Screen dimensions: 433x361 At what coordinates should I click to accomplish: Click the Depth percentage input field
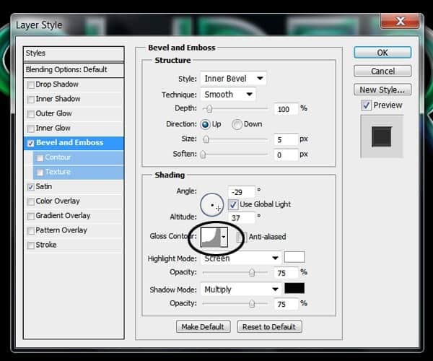click(286, 109)
